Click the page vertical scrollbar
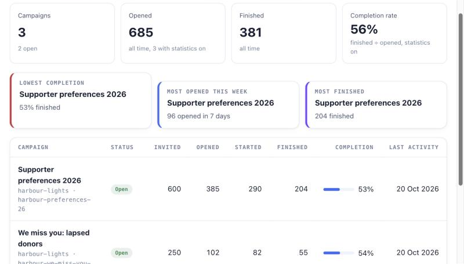Image resolution: width=464 pixels, height=264 pixels. pos(461,99)
